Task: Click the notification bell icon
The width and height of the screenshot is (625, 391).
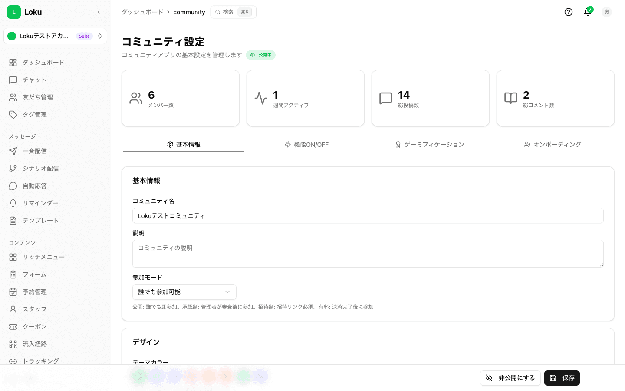Action: pos(587,12)
